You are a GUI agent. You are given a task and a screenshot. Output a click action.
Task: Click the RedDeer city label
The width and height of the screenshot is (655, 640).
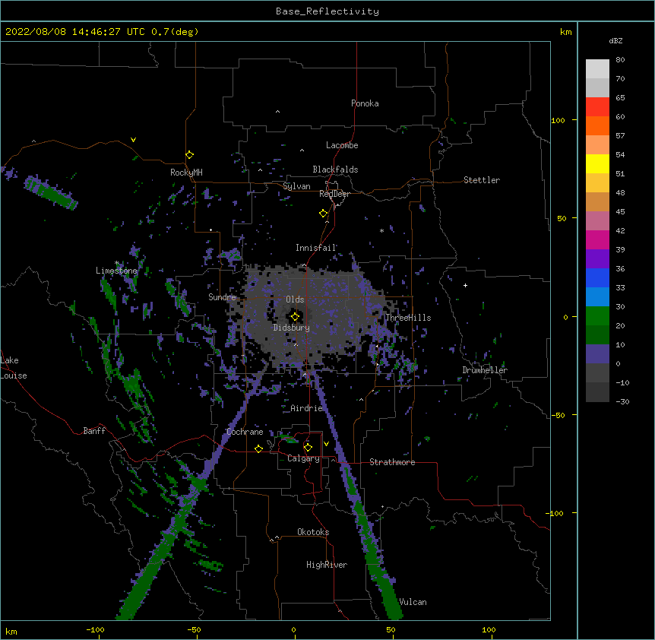pyautogui.click(x=334, y=194)
